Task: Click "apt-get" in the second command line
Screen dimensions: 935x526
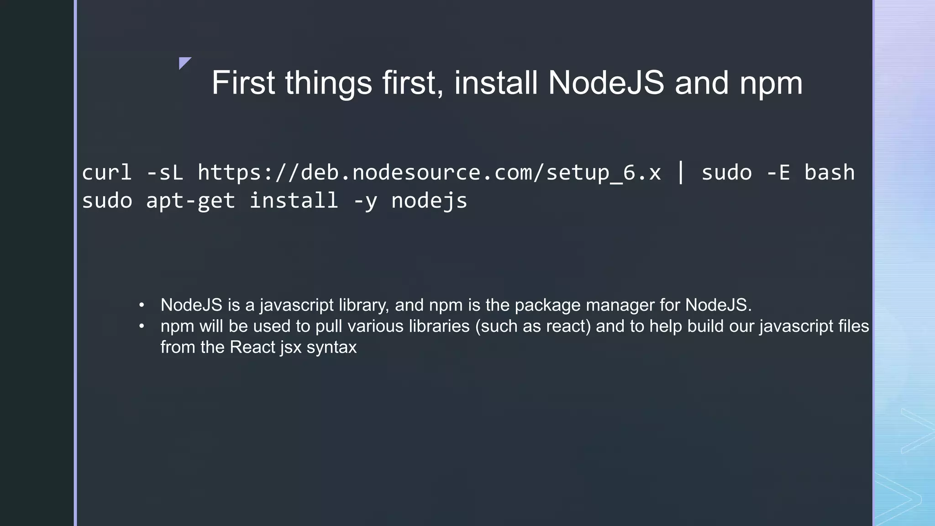Action: tap(190, 201)
